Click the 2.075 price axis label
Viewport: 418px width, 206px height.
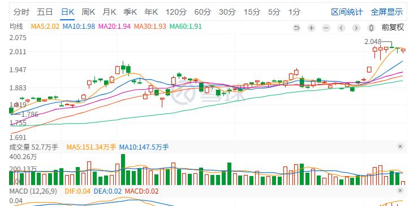18,38
